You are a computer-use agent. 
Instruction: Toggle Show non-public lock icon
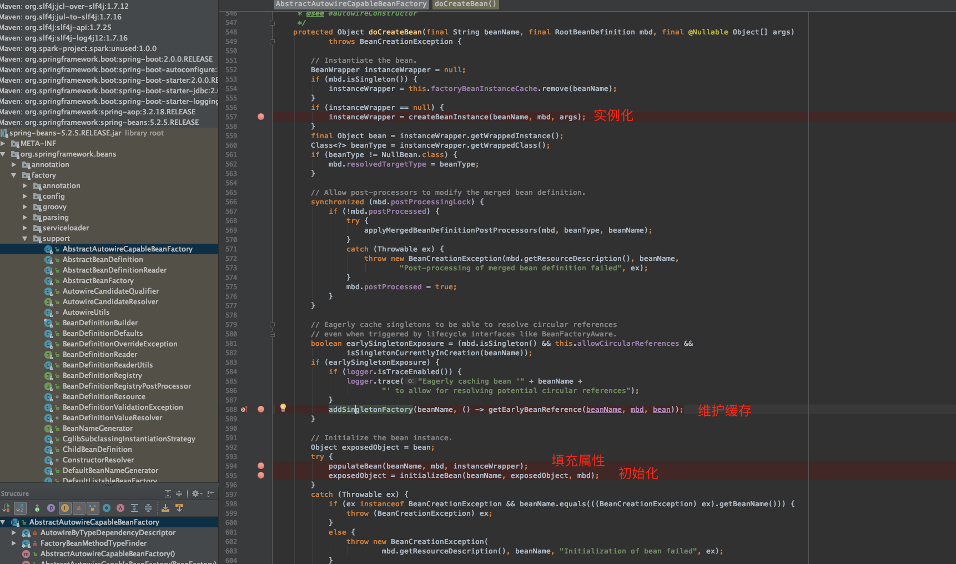click(79, 508)
